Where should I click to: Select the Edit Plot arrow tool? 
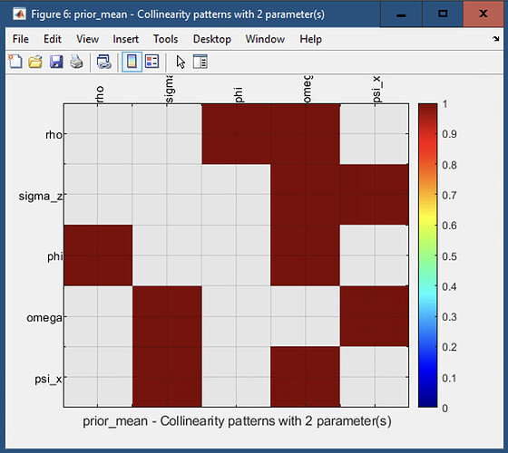tap(181, 62)
